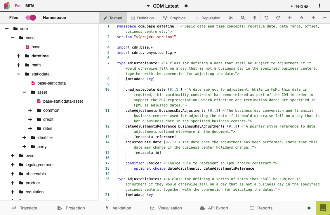Click the undo arrow icon

(266, 18)
